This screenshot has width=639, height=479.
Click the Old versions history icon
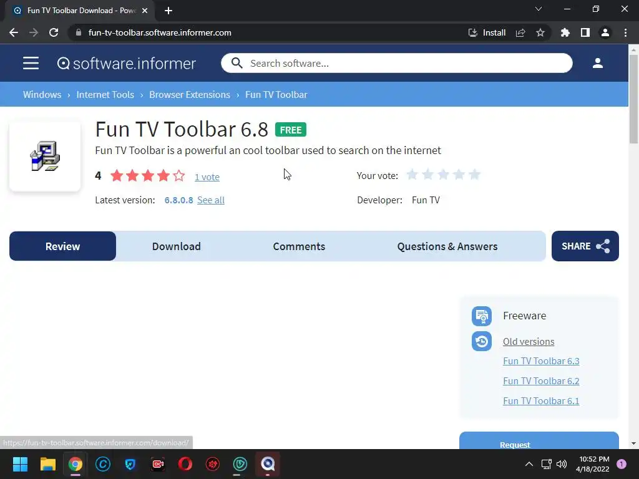[x=481, y=341]
